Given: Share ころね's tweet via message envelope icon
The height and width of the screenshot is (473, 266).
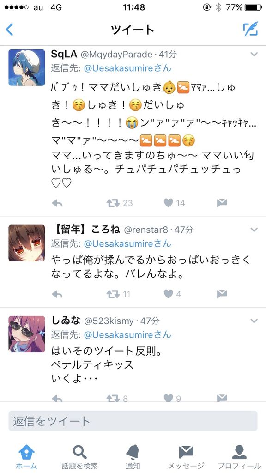Looking at the screenshot, I should tap(222, 294).
